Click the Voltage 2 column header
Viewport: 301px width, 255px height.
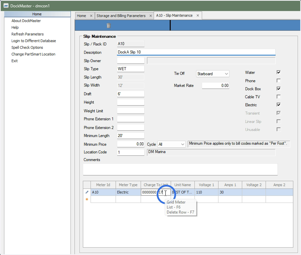click(254, 185)
